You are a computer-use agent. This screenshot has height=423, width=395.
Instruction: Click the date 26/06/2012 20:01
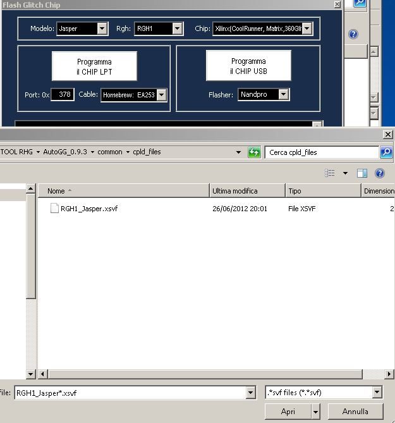[240, 209]
